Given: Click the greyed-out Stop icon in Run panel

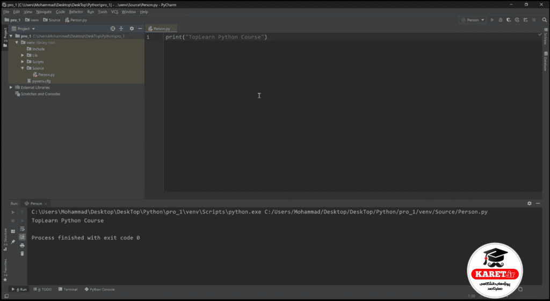Looking at the screenshot, I should point(13,221).
